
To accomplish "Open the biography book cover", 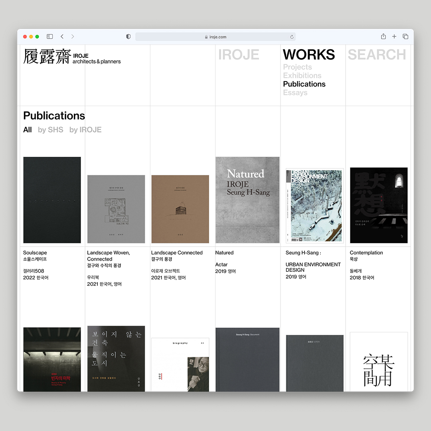I will coord(180,364).
